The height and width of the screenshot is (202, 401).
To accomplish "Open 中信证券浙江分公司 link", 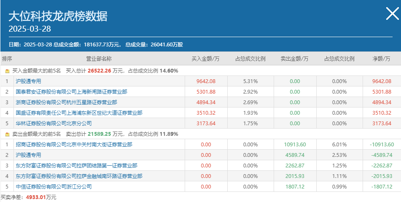I will click(54, 187).
